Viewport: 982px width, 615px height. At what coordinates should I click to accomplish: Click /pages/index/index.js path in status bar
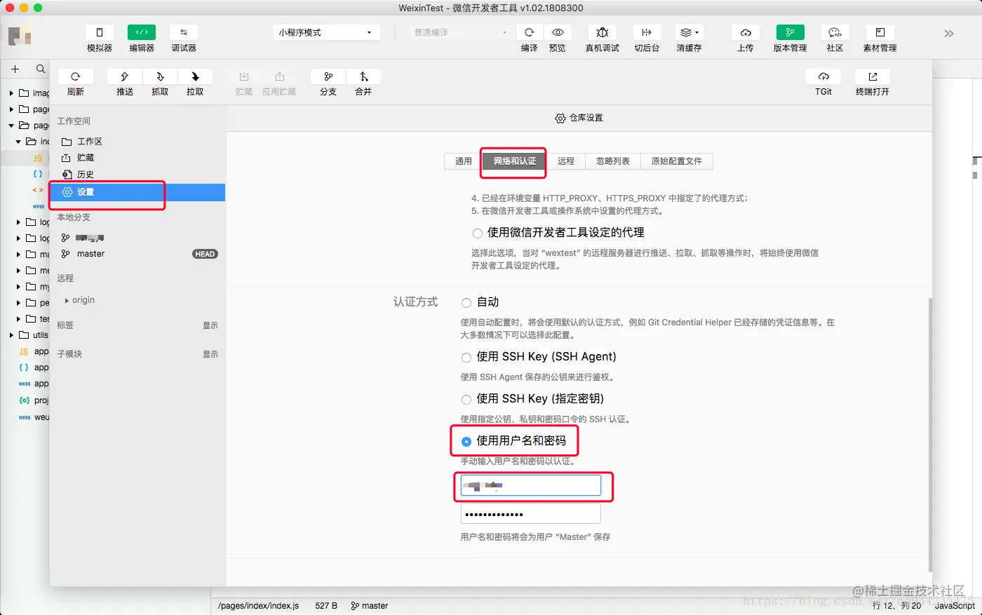click(x=258, y=606)
